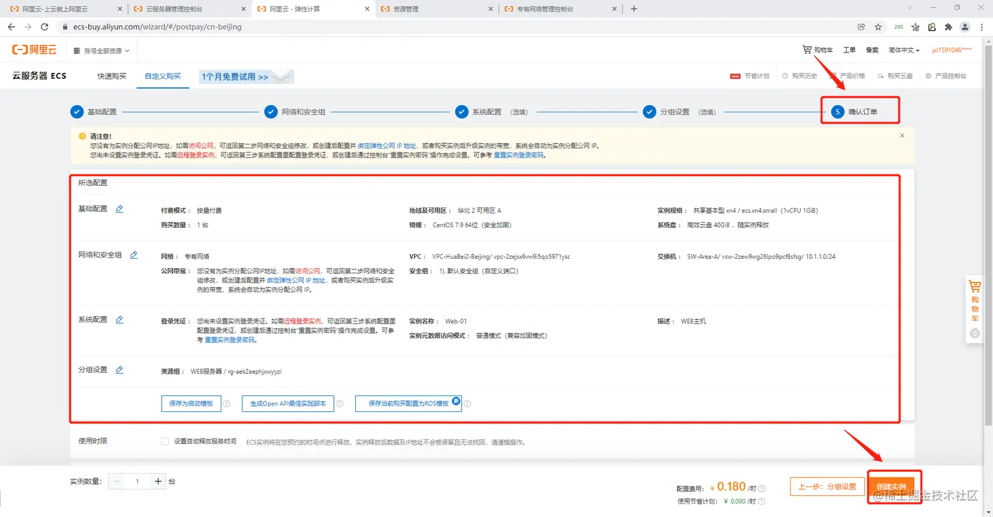Open 产品价格 in the ECS header
Image resolution: width=993 pixels, height=517 pixels.
(847, 76)
